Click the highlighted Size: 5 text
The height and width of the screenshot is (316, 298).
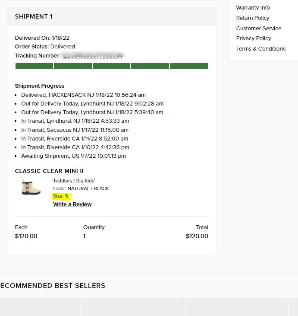click(x=60, y=196)
